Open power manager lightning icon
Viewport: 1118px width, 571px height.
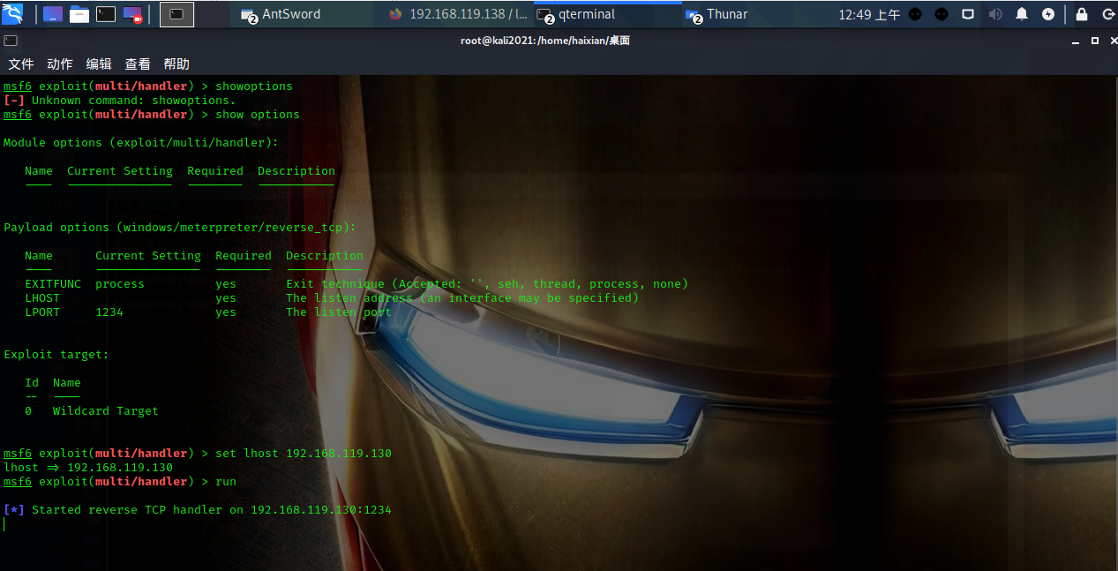(x=1048, y=14)
